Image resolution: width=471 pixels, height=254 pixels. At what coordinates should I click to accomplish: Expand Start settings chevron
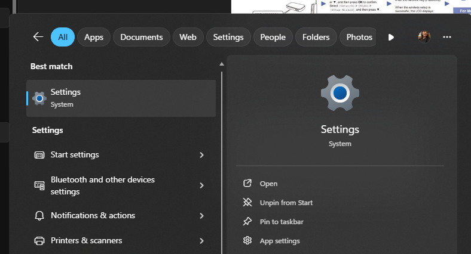point(201,155)
